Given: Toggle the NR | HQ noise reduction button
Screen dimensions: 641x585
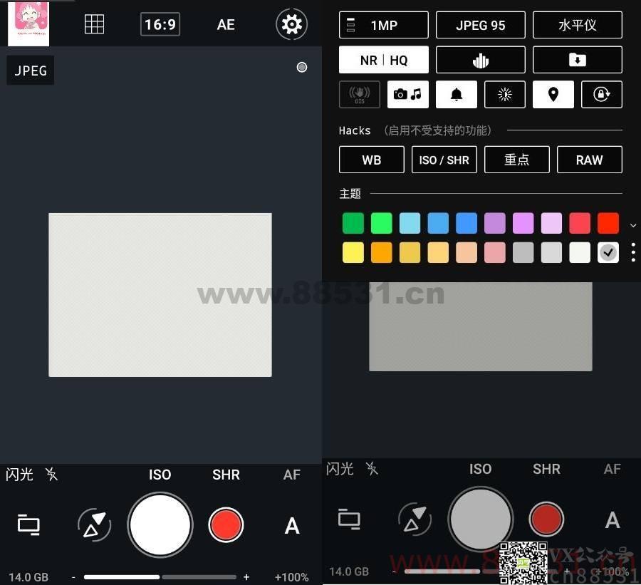Looking at the screenshot, I should point(383,60).
